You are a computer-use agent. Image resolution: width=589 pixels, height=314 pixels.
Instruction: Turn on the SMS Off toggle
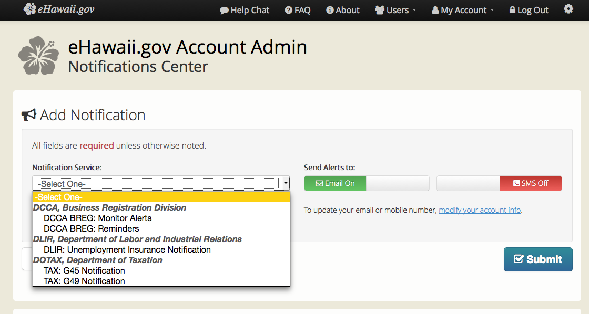point(499,183)
